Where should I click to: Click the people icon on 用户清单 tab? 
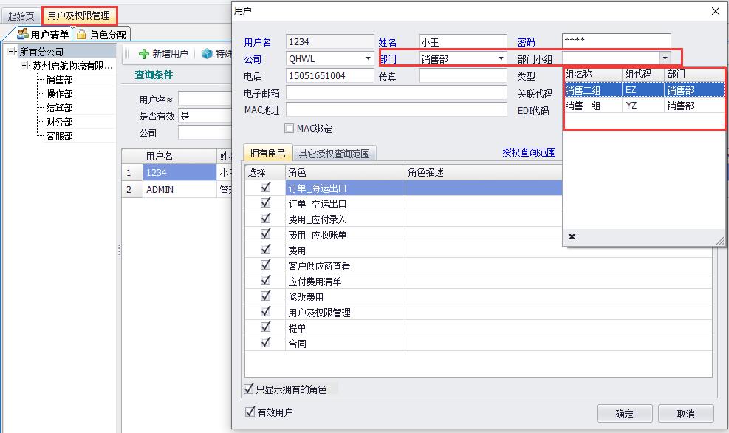[23, 35]
